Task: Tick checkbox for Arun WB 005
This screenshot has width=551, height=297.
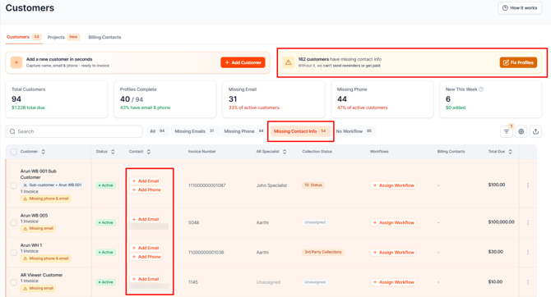Action: [13, 222]
